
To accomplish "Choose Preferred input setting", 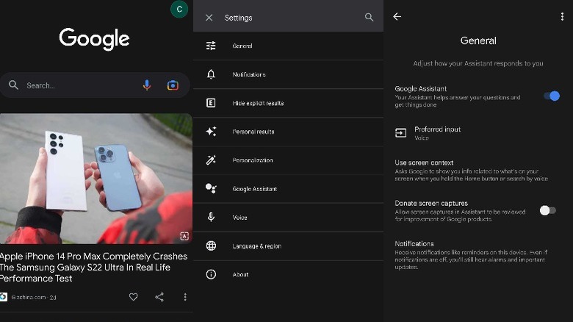I will [x=437, y=133].
